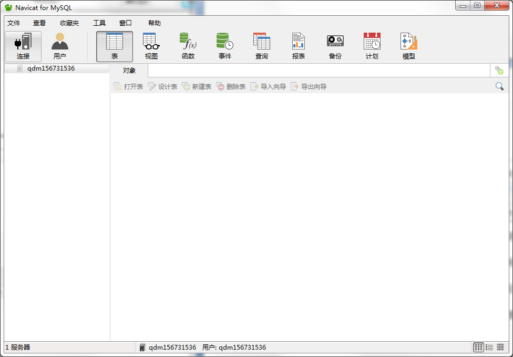
Task: Click Delete Table (删除表) button
Action: pyautogui.click(x=231, y=86)
